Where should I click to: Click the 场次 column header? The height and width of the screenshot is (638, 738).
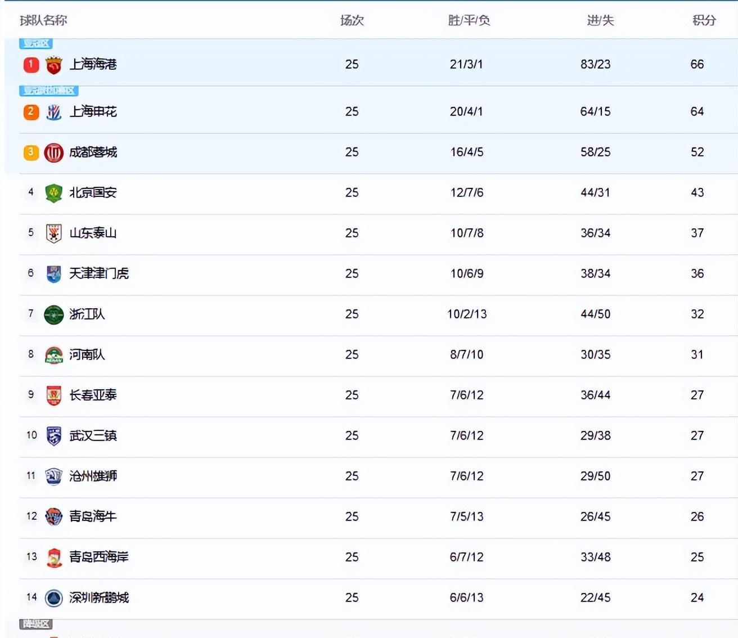pyautogui.click(x=352, y=20)
